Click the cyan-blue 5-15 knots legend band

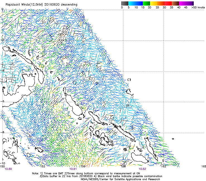[x=136, y=3]
